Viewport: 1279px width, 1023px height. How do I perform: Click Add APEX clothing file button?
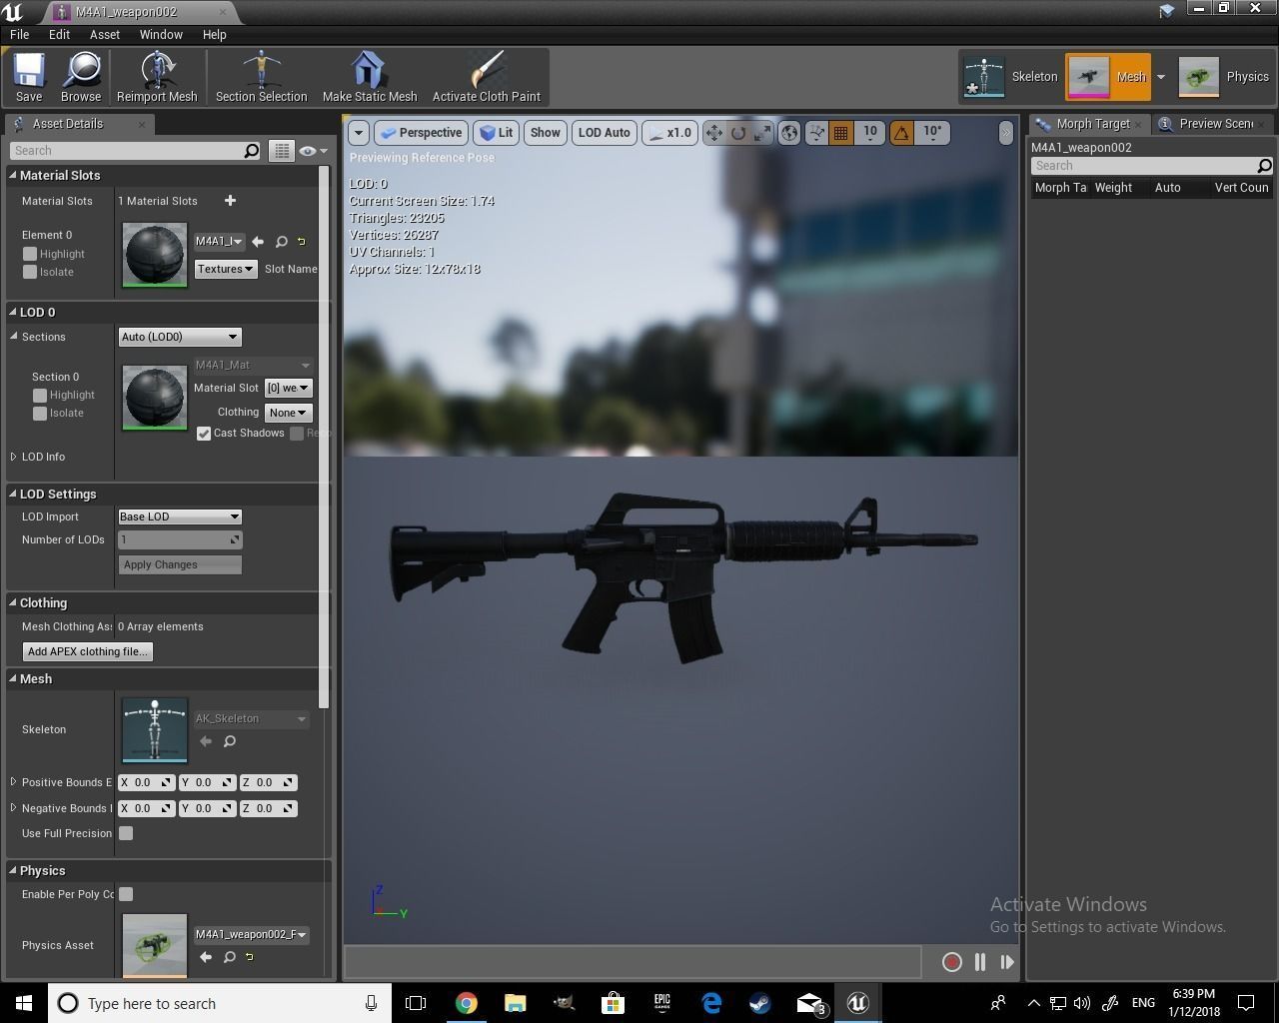click(x=88, y=651)
